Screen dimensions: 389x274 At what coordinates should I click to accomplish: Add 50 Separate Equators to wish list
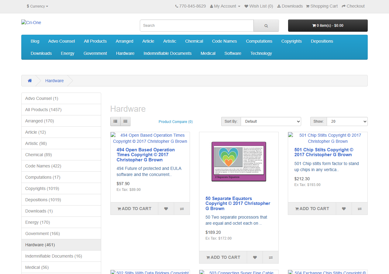[255, 257]
